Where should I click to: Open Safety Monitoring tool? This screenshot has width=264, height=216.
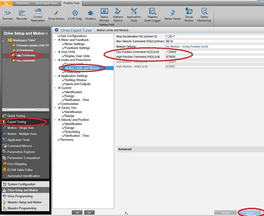204,15
